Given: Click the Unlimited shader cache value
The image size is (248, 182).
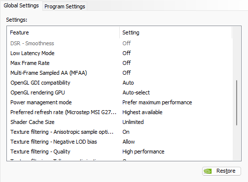Looking at the screenshot, I should (x=133, y=122).
